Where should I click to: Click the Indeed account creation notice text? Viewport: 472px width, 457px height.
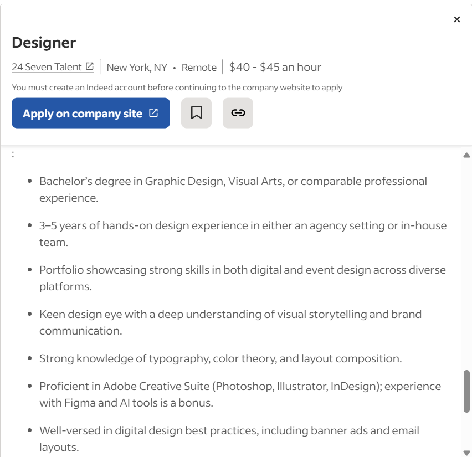click(x=177, y=88)
